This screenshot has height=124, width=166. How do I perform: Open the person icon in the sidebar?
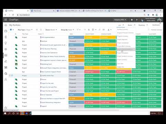(6, 80)
